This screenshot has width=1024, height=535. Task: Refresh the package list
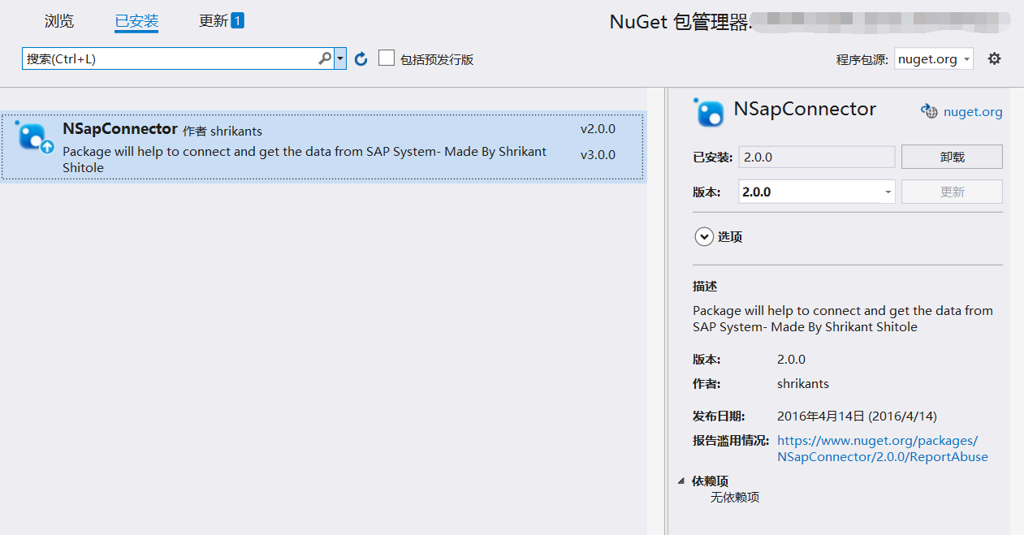(361, 58)
